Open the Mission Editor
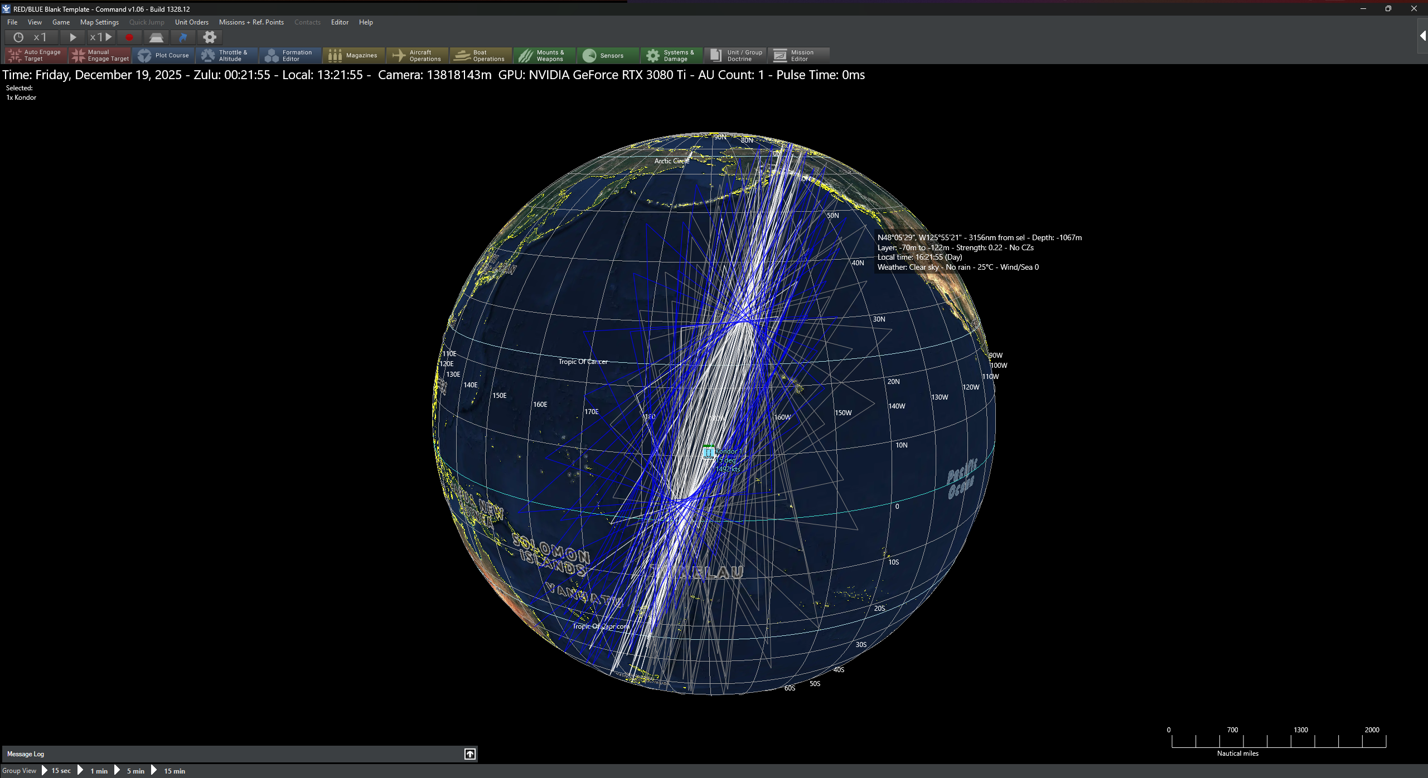 799,55
